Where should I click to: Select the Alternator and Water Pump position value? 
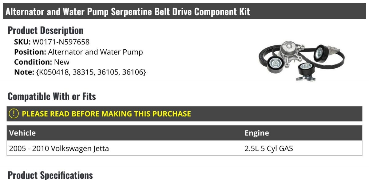[95, 52]
